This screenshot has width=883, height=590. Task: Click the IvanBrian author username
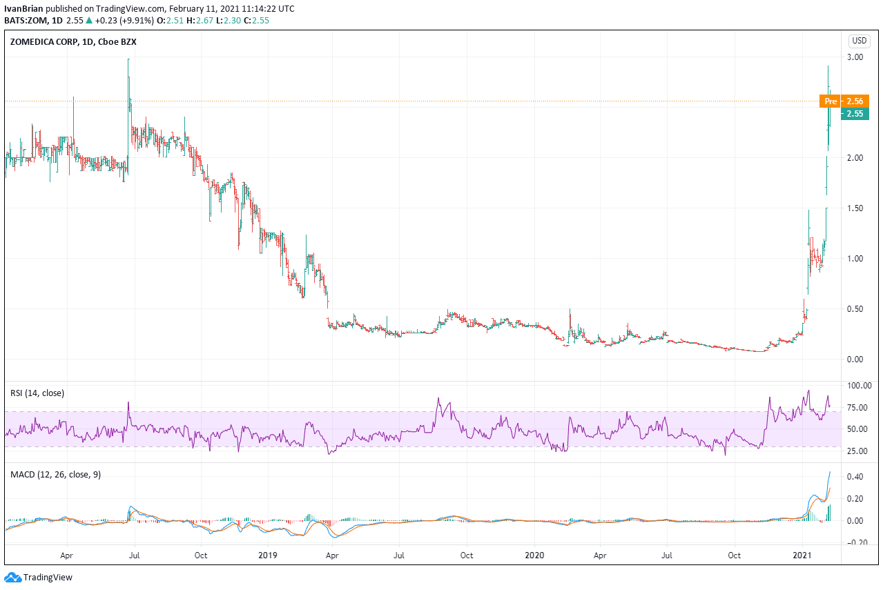coord(23,8)
